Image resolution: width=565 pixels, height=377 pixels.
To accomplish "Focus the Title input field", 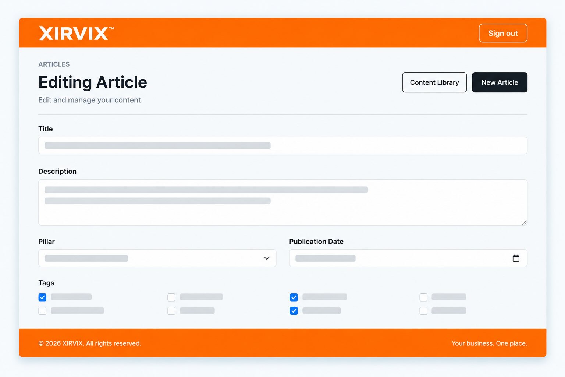I will (282, 145).
